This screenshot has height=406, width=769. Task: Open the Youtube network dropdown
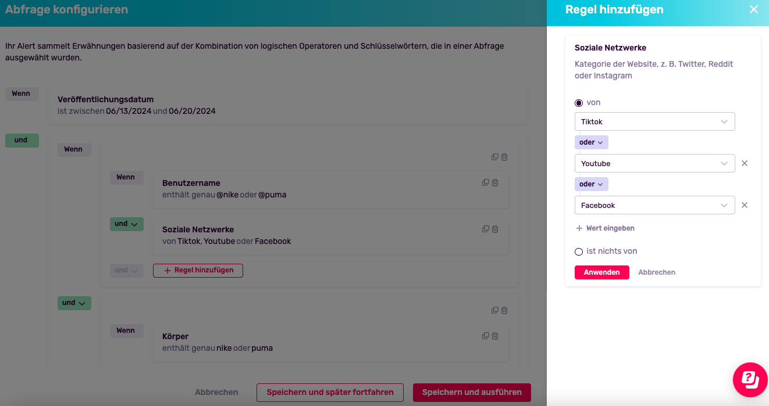pos(655,163)
